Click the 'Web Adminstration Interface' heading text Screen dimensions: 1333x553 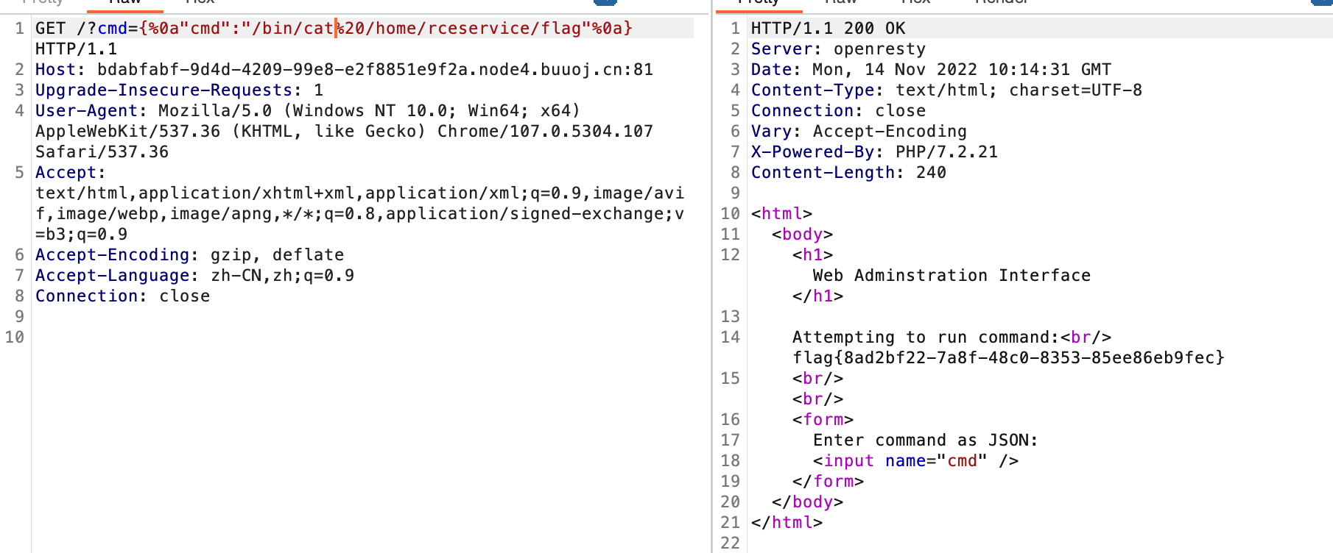click(x=952, y=275)
